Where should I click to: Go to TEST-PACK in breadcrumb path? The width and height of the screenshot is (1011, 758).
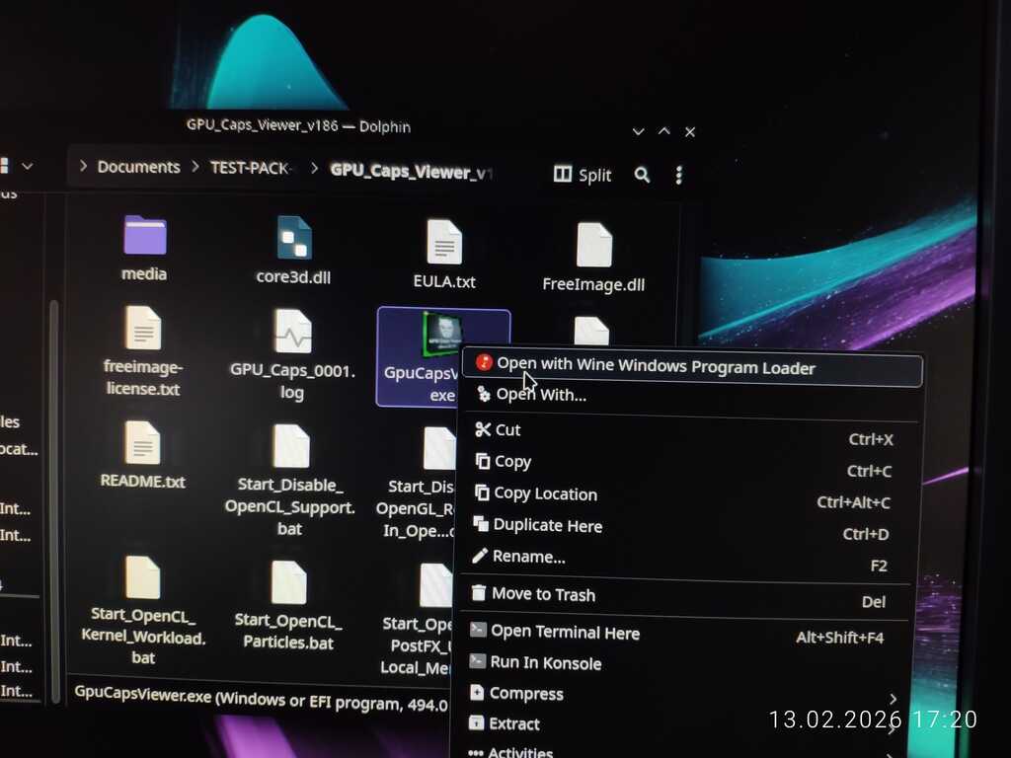coord(250,168)
